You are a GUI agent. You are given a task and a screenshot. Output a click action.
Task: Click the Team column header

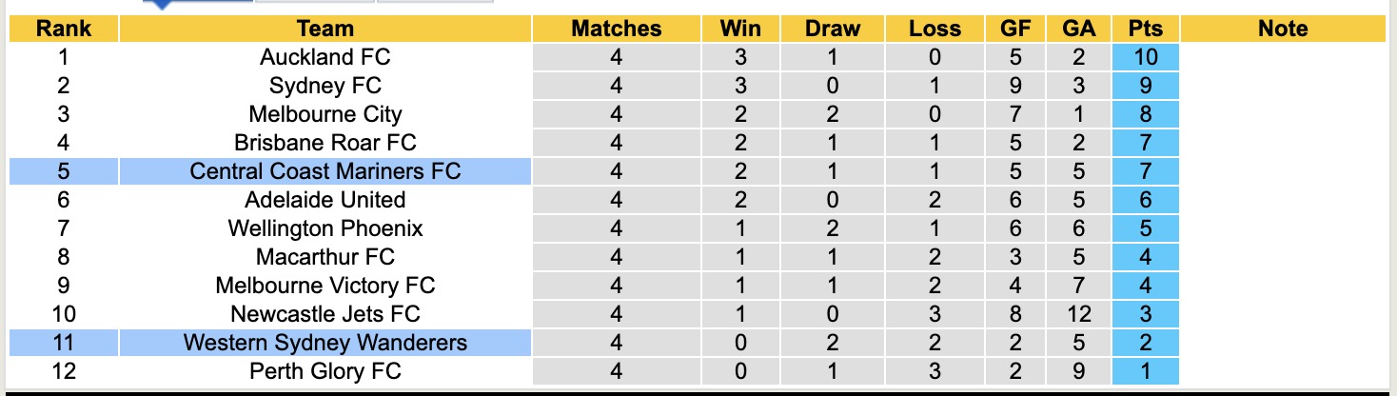[325, 29]
